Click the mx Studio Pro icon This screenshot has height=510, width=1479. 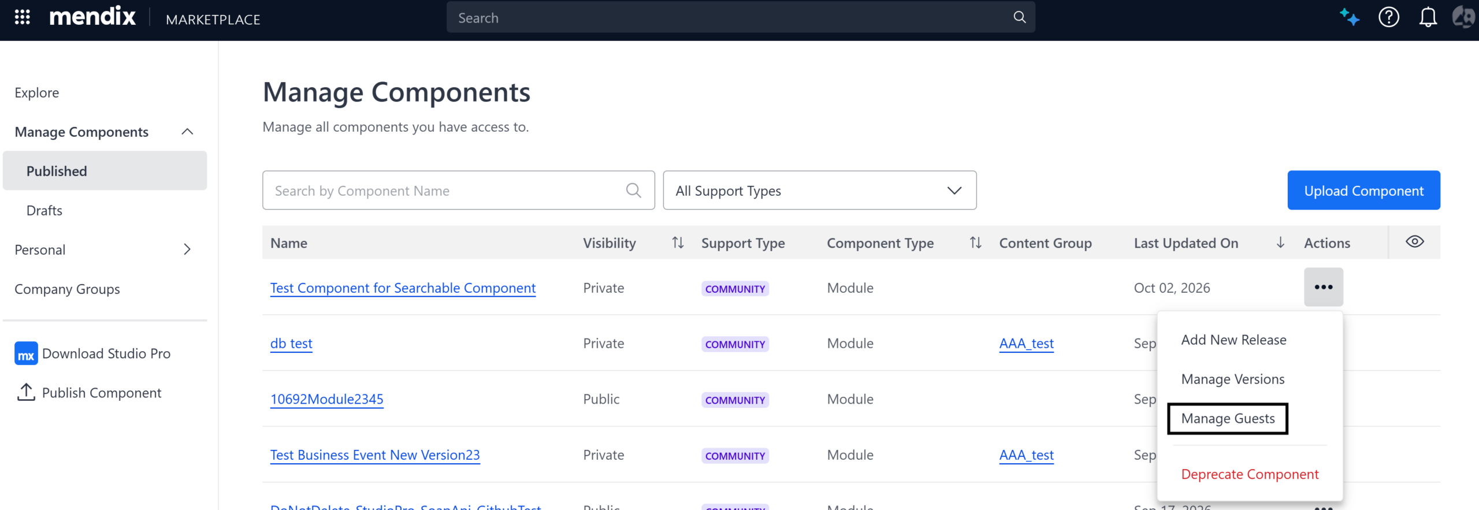click(x=26, y=353)
